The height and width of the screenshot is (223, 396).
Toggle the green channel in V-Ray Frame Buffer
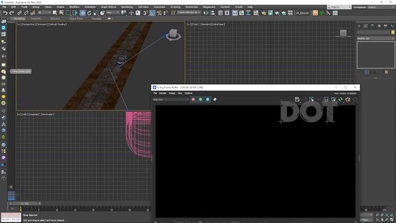pyautogui.click(x=200, y=100)
